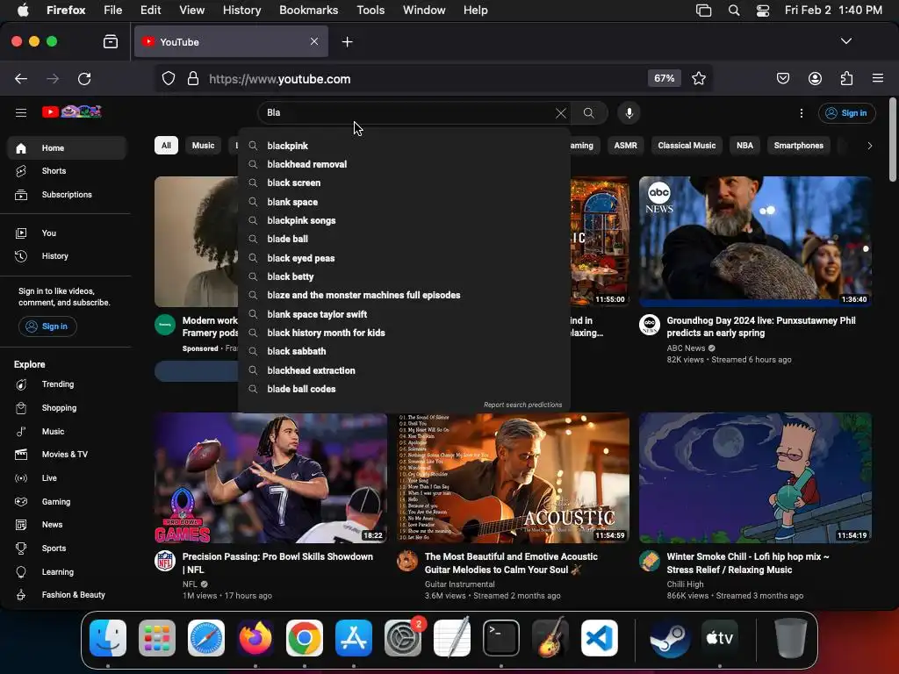Viewport: 899px width, 674px height.
Task: Choose 'blackpink' search suggestion
Action: point(404,146)
